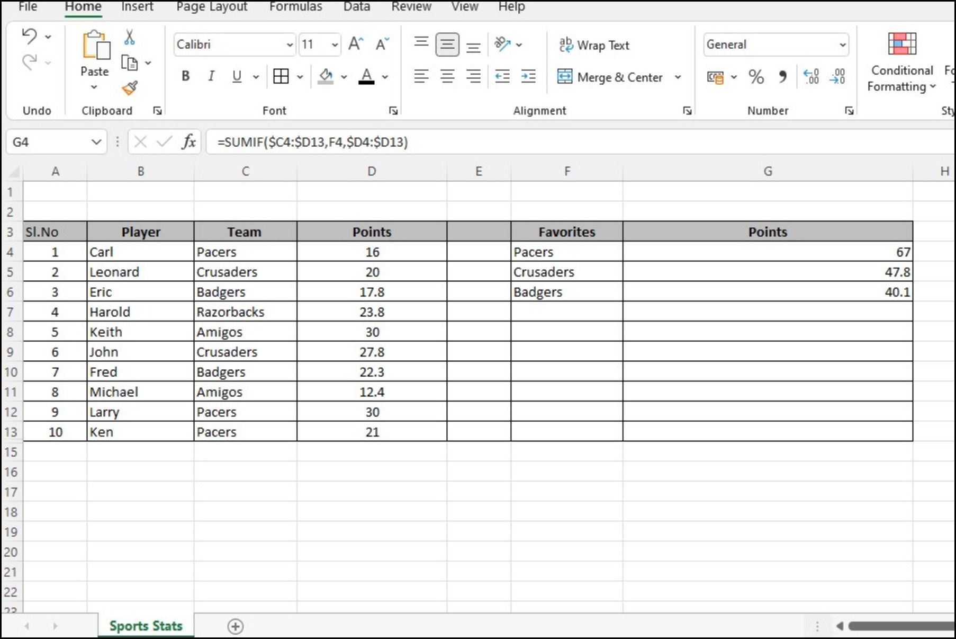Image resolution: width=956 pixels, height=639 pixels.
Task: Activate the Format Painter
Action: point(129,88)
